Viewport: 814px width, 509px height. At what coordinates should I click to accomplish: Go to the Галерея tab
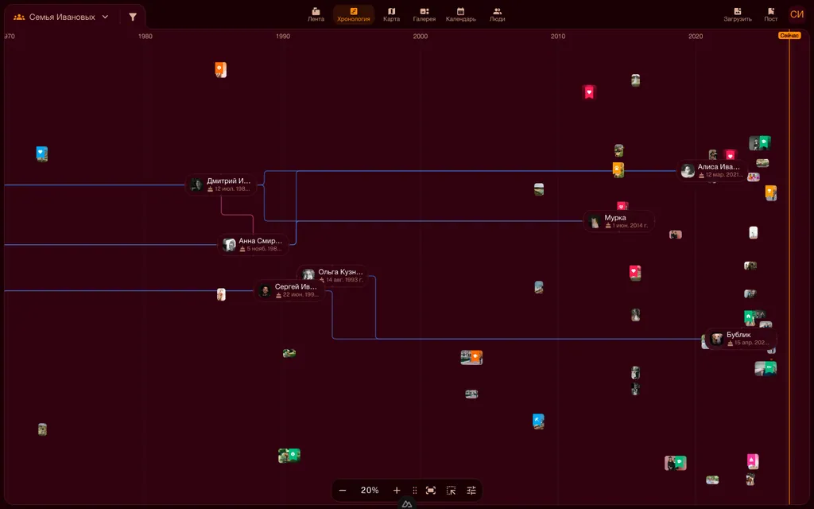tap(424, 14)
